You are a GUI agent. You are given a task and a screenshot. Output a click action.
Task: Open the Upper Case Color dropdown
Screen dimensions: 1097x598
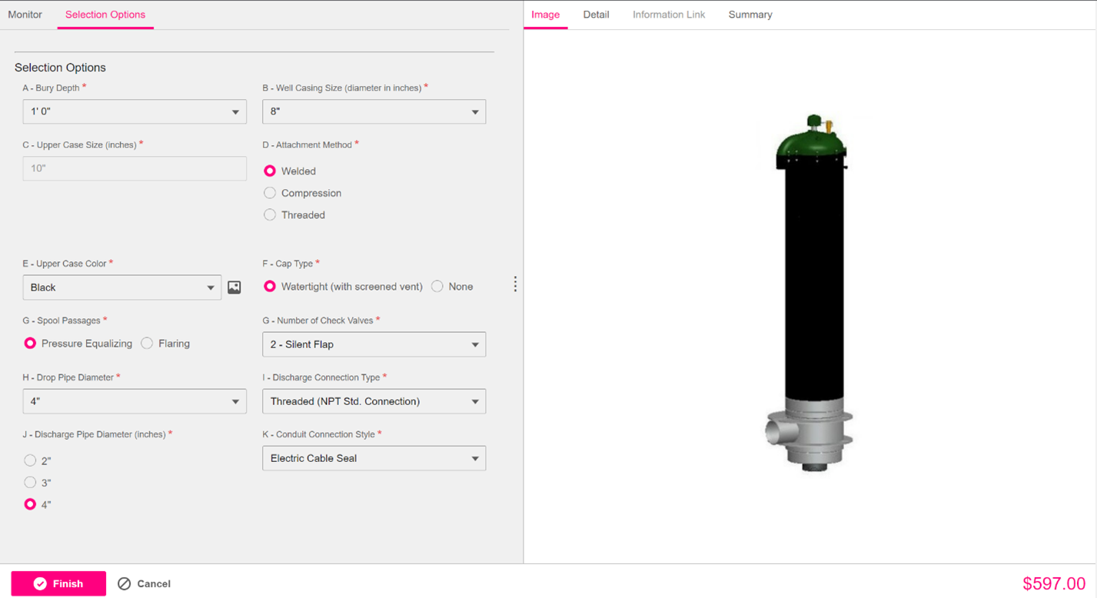[122, 287]
